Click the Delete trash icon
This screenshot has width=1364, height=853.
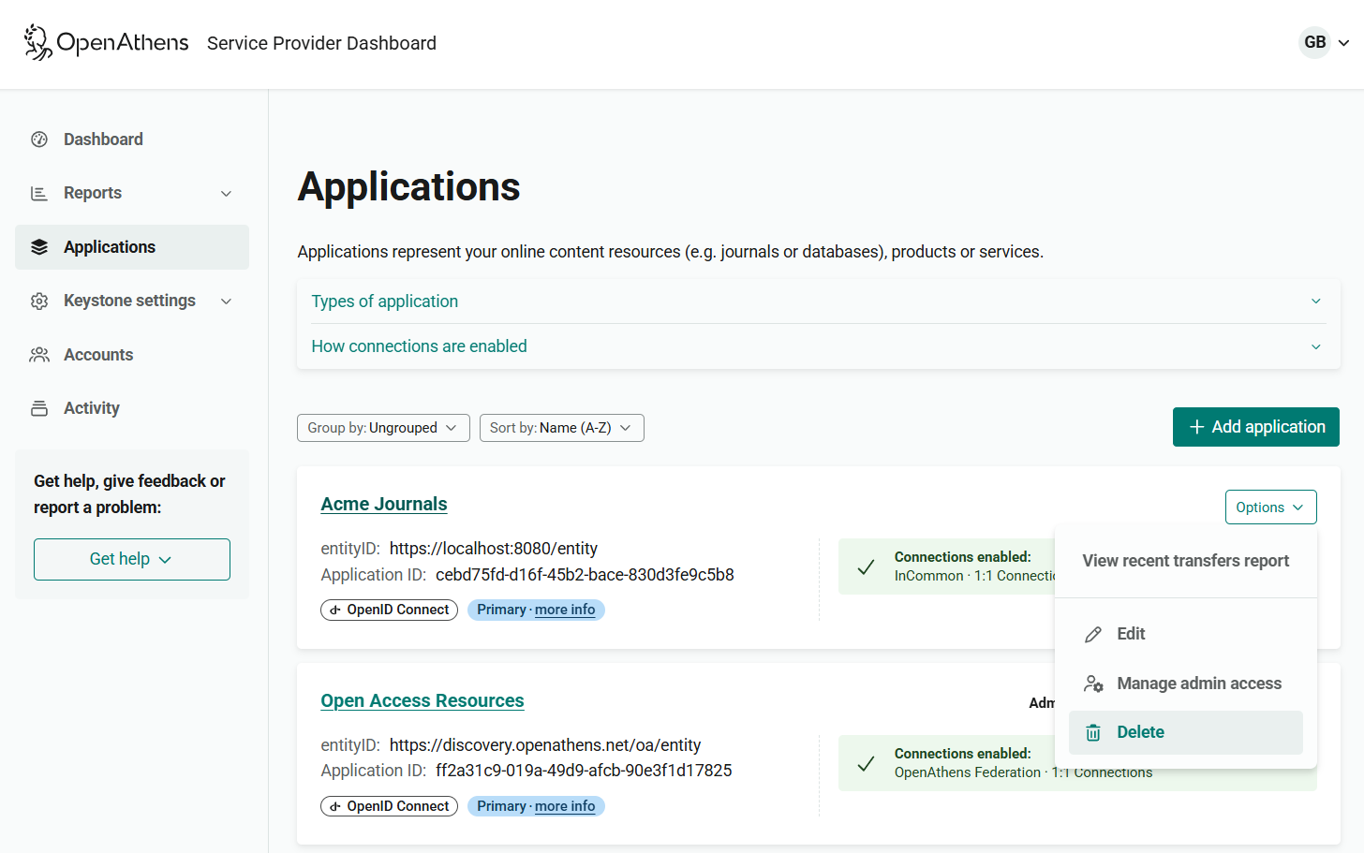(1093, 733)
